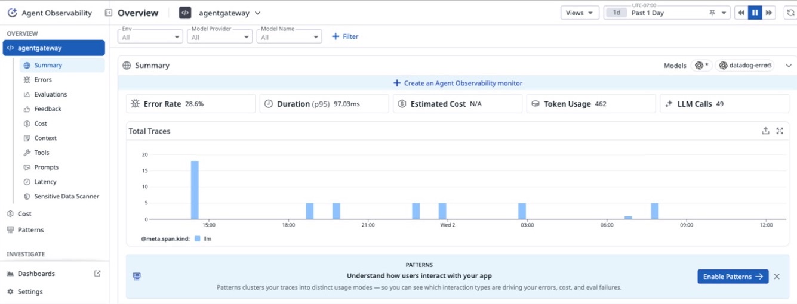Select the wildcard OpenAI model chip

[x=702, y=66]
